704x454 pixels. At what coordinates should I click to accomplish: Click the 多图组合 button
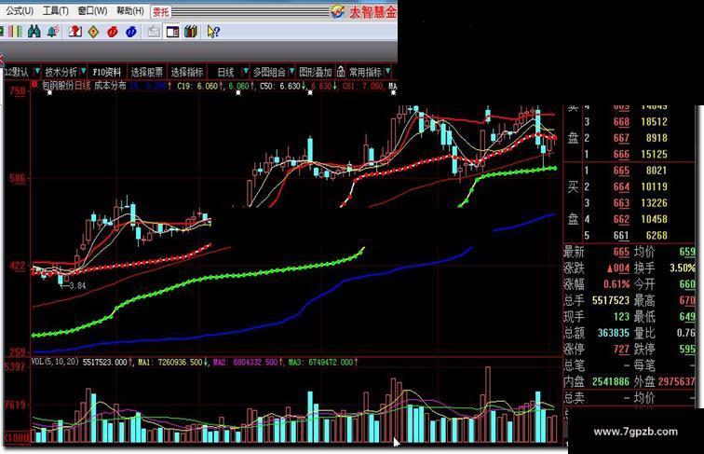click(x=269, y=72)
